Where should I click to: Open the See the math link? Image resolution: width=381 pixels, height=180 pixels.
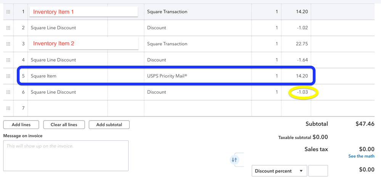(x=361, y=156)
